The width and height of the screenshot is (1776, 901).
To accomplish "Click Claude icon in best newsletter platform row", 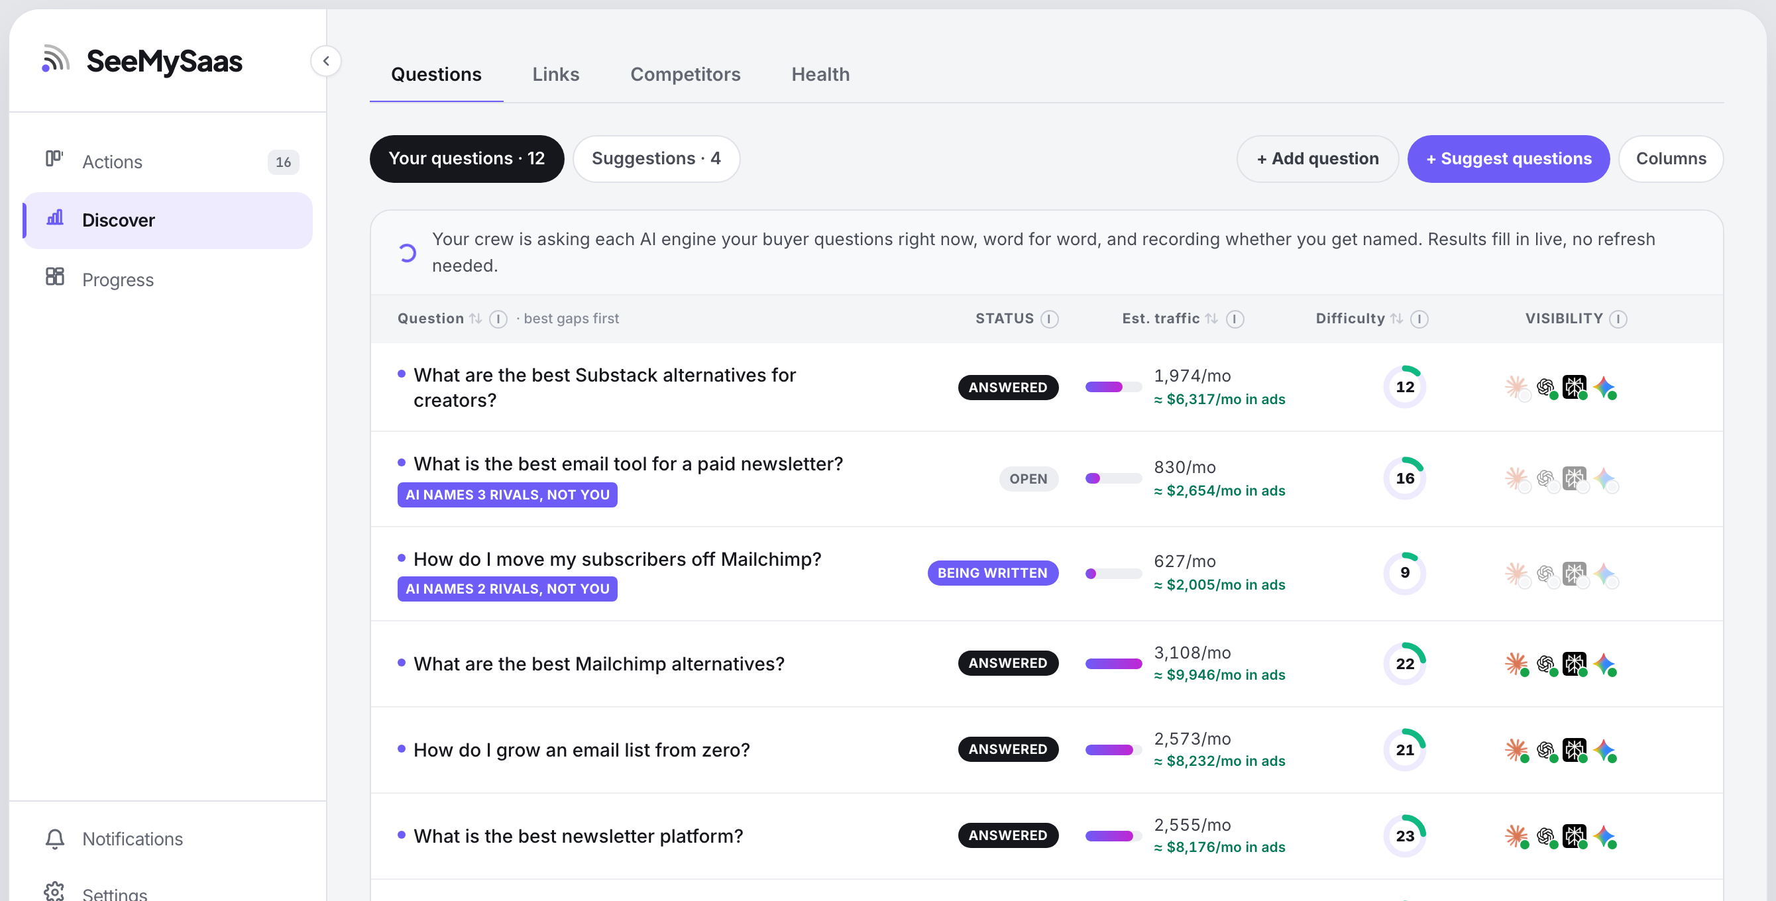I will [x=1516, y=836].
